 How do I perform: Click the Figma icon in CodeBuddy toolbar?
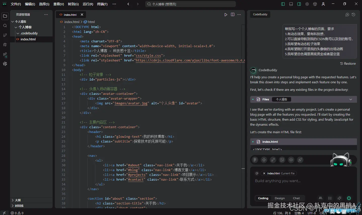point(255,160)
